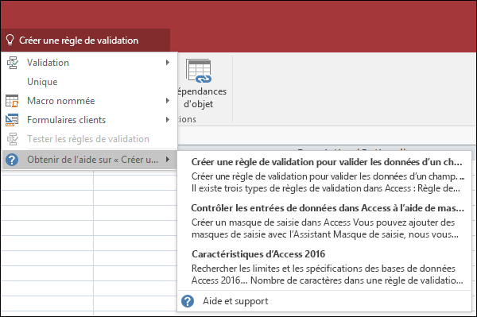Expand the Validation submenu arrow
This screenshot has height=317, width=477.
click(x=167, y=63)
